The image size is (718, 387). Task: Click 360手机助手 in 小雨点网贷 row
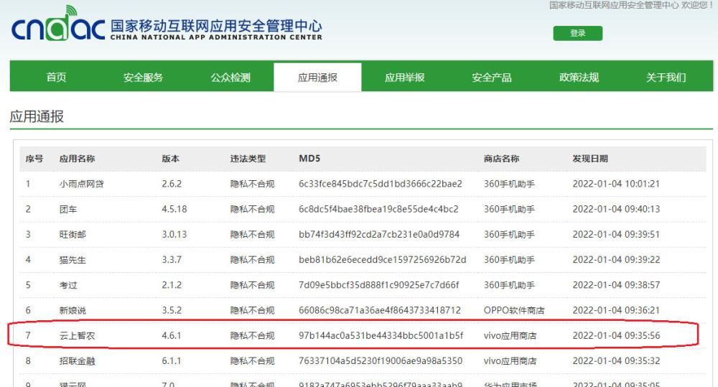click(x=509, y=184)
